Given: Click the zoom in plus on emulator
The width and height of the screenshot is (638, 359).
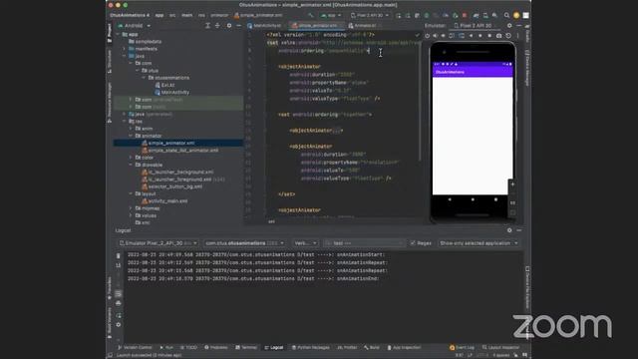Looking at the screenshot, I should coord(512,183).
